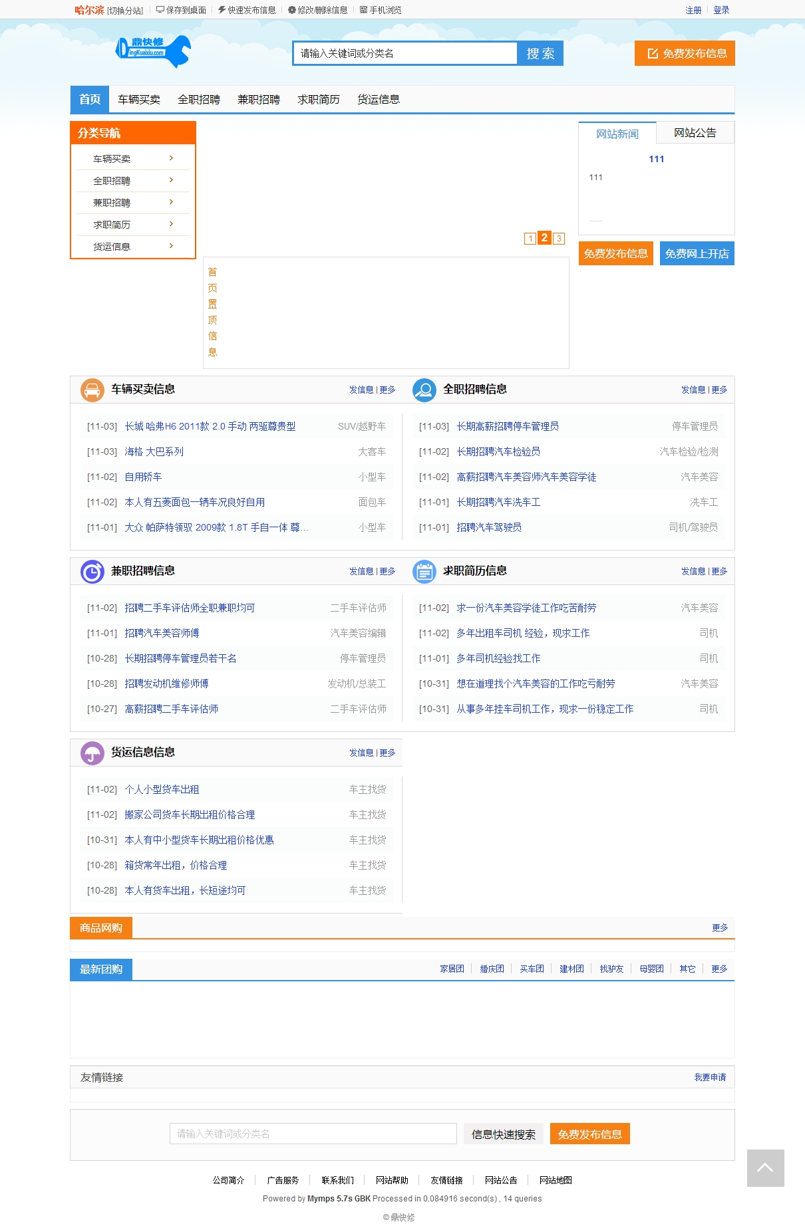Expand 货运信息 sidebar category arrow
This screenshot has width=805, height=1230.
point(171,246)
